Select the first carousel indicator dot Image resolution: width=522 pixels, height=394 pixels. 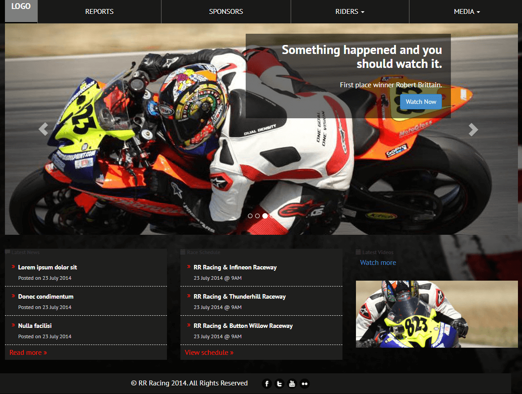click(250, 216)
